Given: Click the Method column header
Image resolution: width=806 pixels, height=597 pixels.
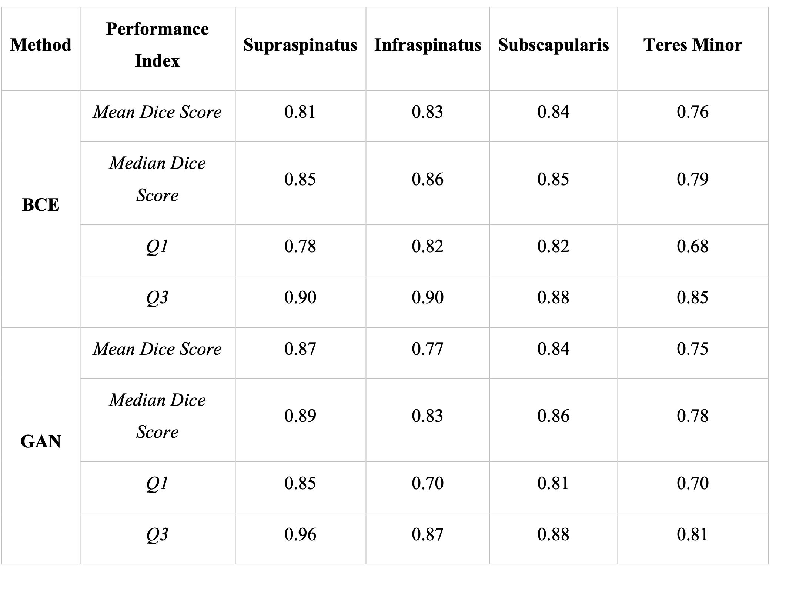Looking at the screenshot, I should click(41, 45).
